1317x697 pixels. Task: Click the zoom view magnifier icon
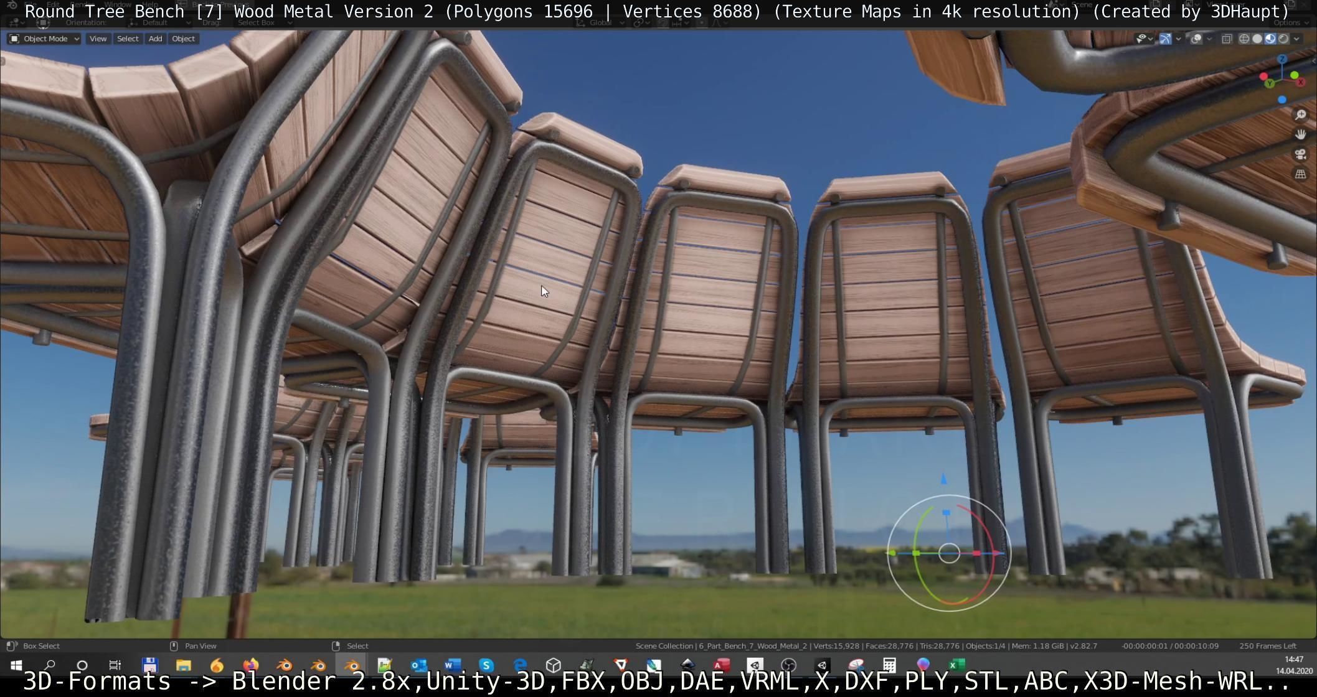click(x=1300, y=115)
